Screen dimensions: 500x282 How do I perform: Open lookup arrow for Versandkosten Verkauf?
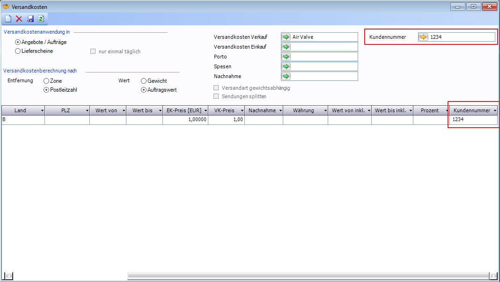[x=286, y=37]
